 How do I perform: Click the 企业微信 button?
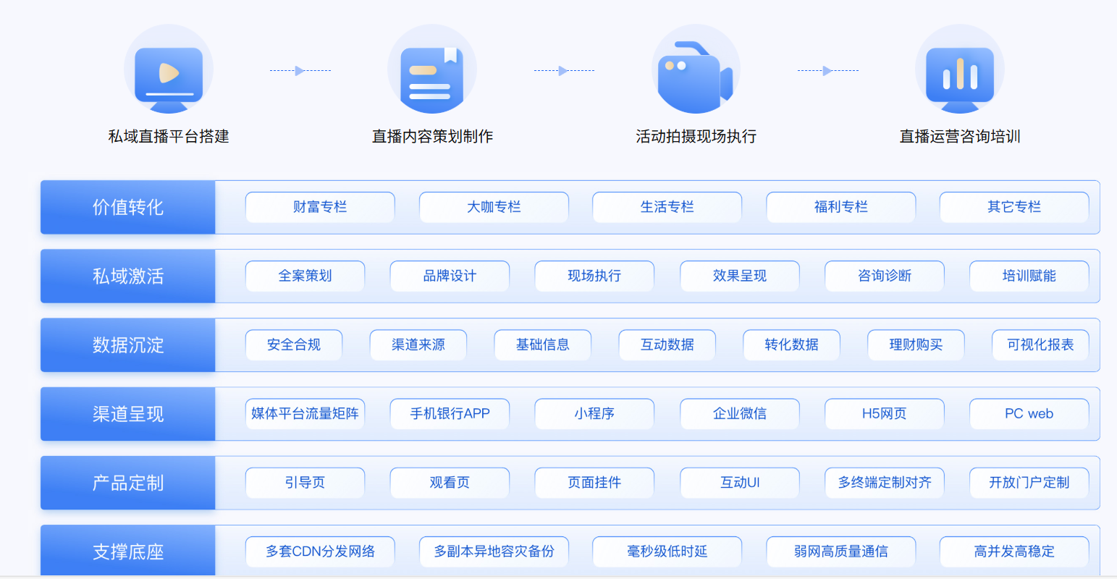tap(739, 414)
